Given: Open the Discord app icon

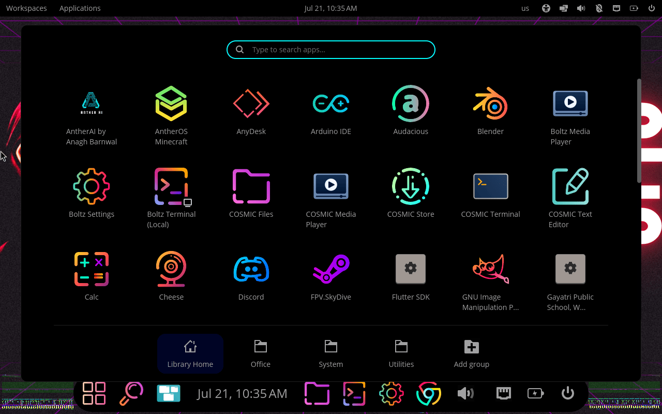Looking at the screenshot, I should click(x=251, y=269).
